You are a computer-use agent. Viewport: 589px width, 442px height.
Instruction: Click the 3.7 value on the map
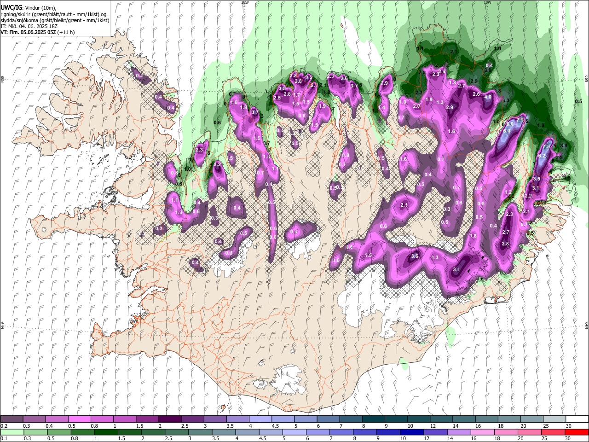pyautogui.click(x=255, y=112)
